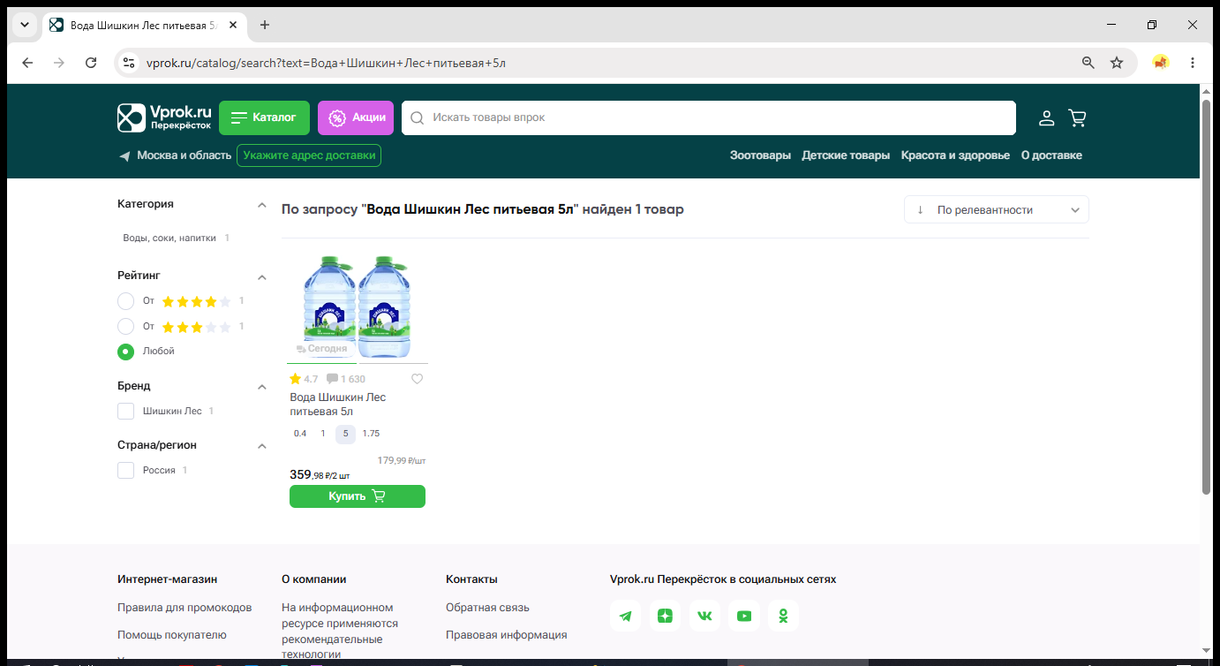Collapse the Страна/регион filter section
The height and width of the screenshot is (666, 1220).
(261, 446)
